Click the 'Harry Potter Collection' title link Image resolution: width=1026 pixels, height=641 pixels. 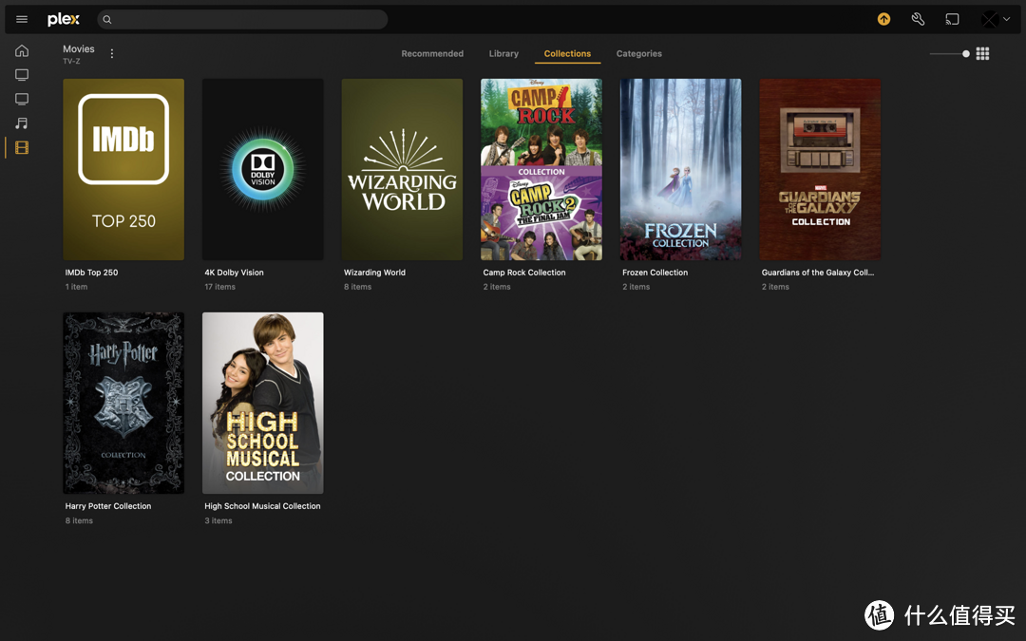(108, 506)
